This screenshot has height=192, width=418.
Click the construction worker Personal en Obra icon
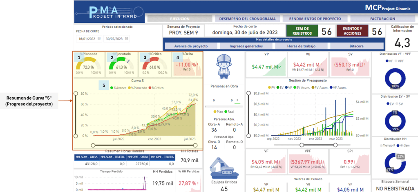click(223, 66)
